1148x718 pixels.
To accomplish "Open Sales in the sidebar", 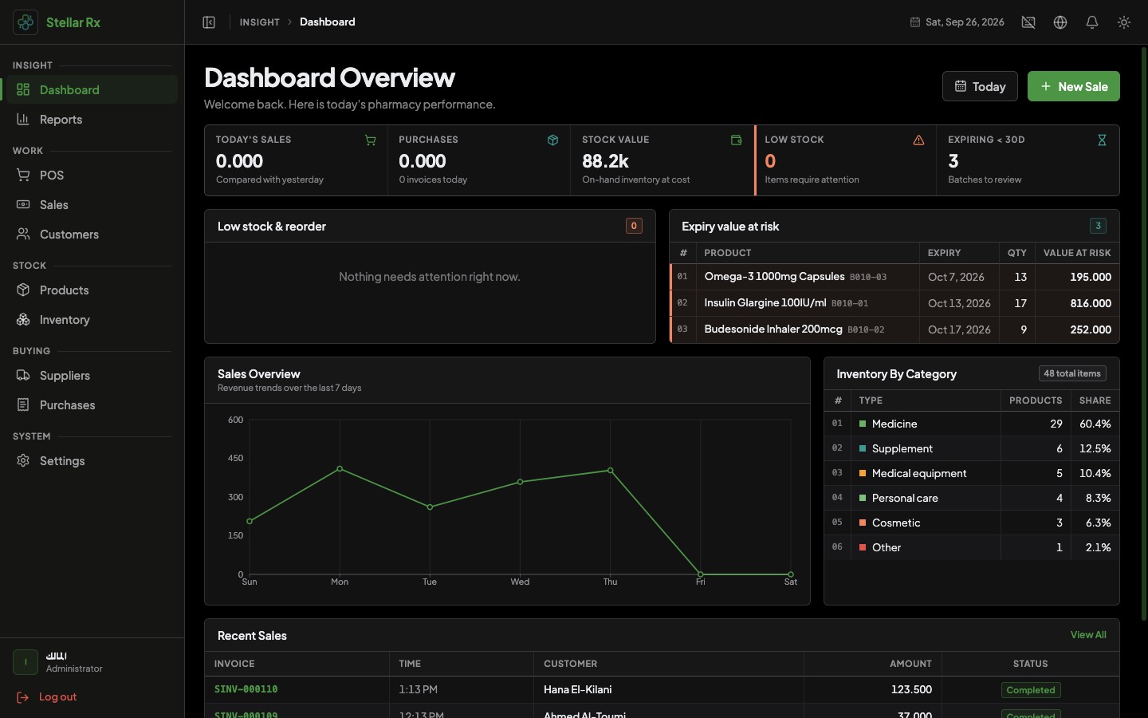I will pos(92,205).
